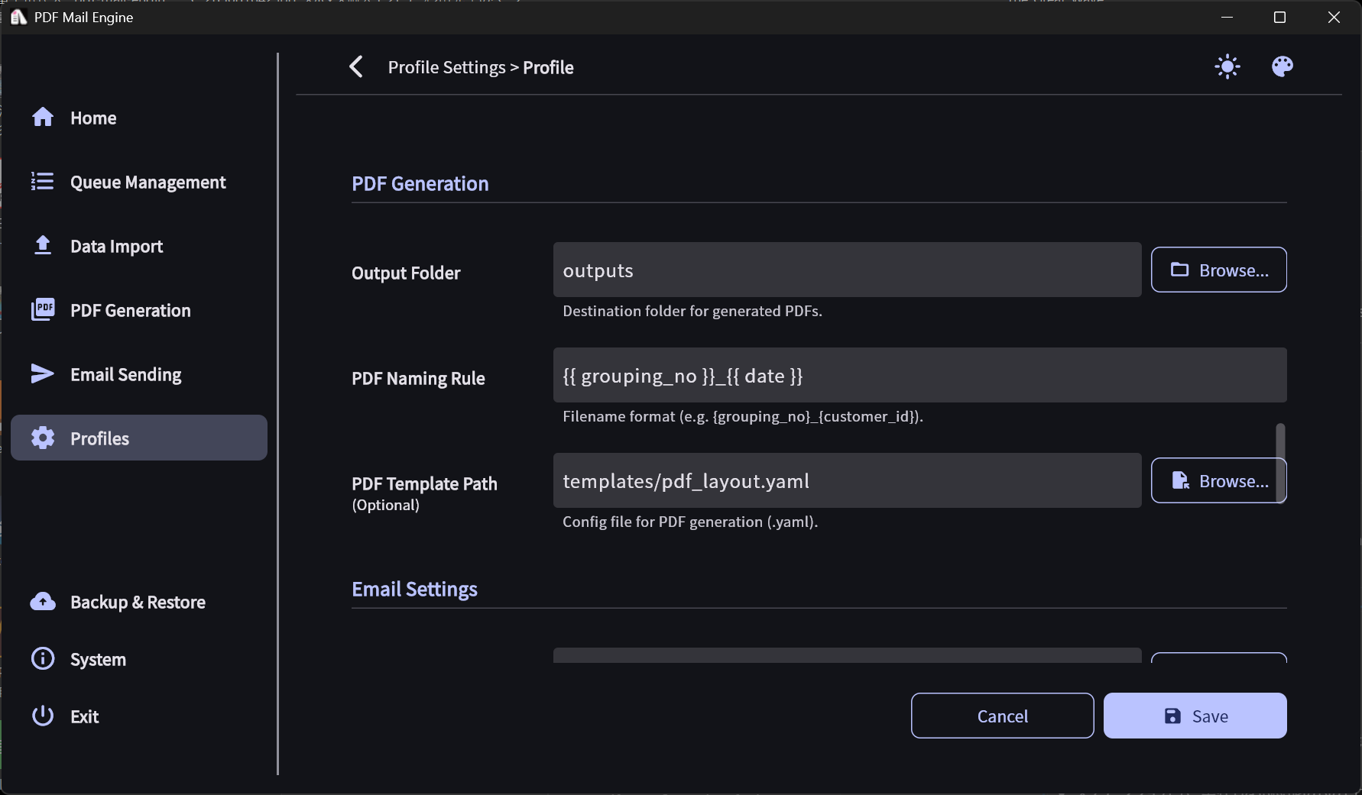Screen dimensions: 1362x795
Task: Click the Exit power icon
Action: [43, 716]
